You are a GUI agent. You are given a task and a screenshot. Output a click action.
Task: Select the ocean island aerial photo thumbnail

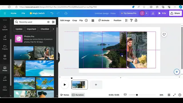click(x=23, y=53)
